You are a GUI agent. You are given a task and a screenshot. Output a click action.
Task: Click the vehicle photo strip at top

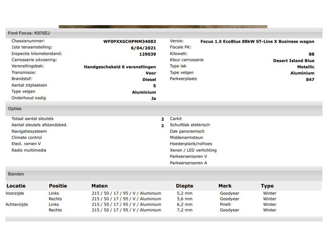pyautogui.click(x=162, y=27)
